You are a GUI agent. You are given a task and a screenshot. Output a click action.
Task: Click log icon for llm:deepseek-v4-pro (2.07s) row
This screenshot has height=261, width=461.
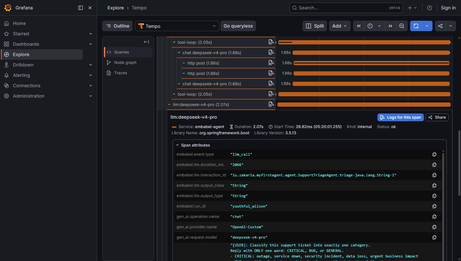(x=271, y=104)
